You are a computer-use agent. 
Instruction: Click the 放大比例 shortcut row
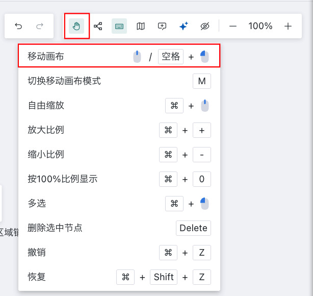46,130
